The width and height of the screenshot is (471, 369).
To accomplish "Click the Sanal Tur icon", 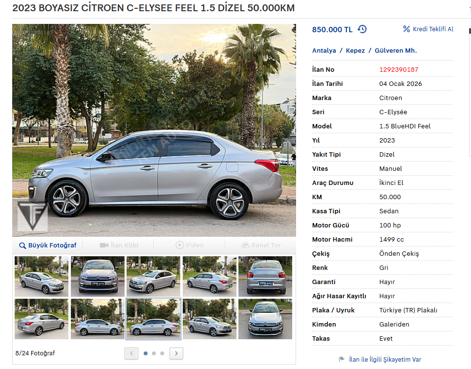I will pos(245,245).
